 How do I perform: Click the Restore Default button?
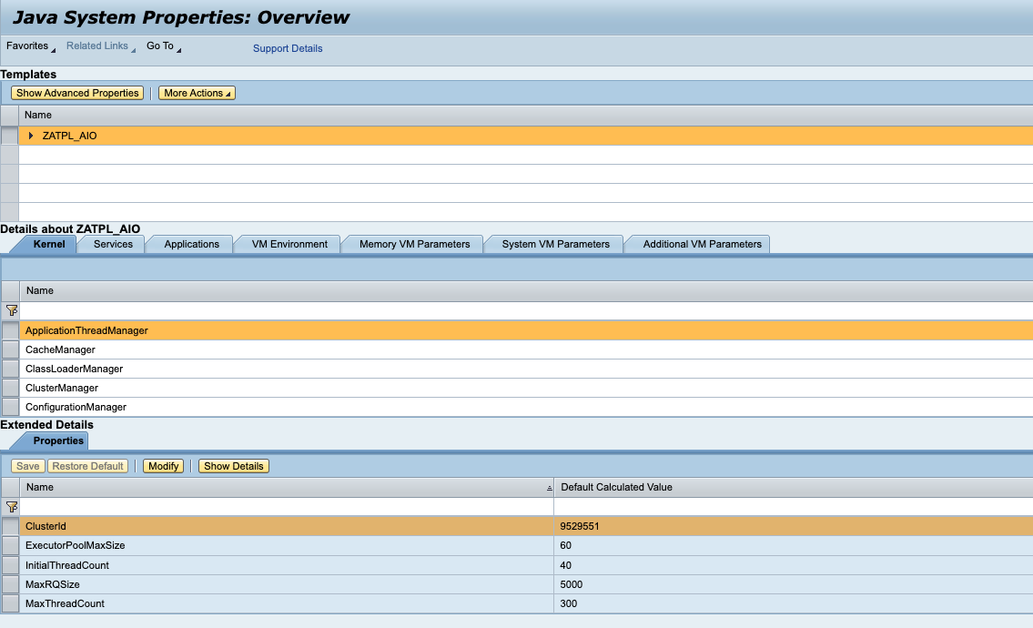click(87, 465)
